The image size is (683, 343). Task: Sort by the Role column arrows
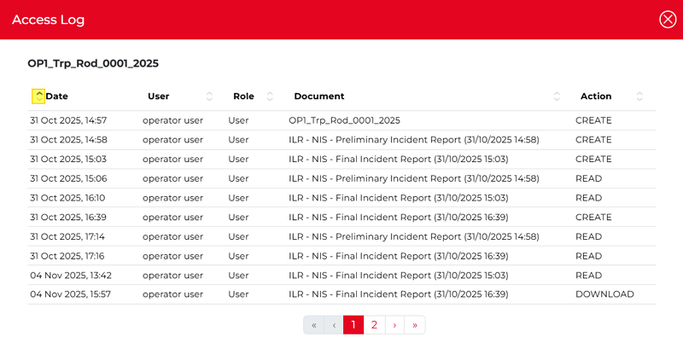[270, 96]
